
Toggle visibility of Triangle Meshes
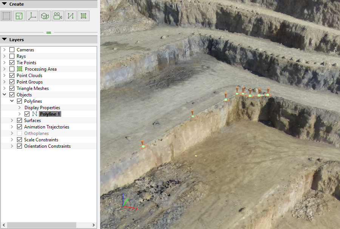point(12,88)
